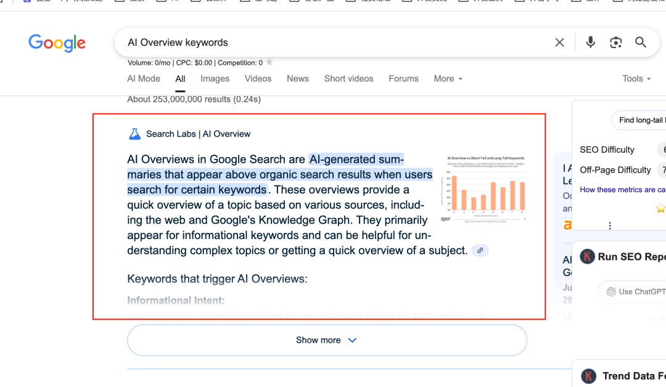Switch to the Videos tab
Viewport: 666px width, 387px height.
[258, 78]
